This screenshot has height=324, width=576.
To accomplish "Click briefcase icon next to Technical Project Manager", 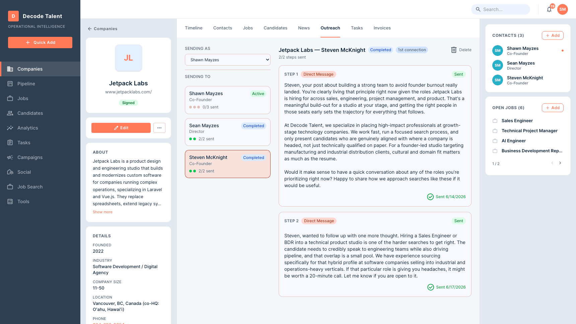I will pyautogui.click(x=495, y=131).
